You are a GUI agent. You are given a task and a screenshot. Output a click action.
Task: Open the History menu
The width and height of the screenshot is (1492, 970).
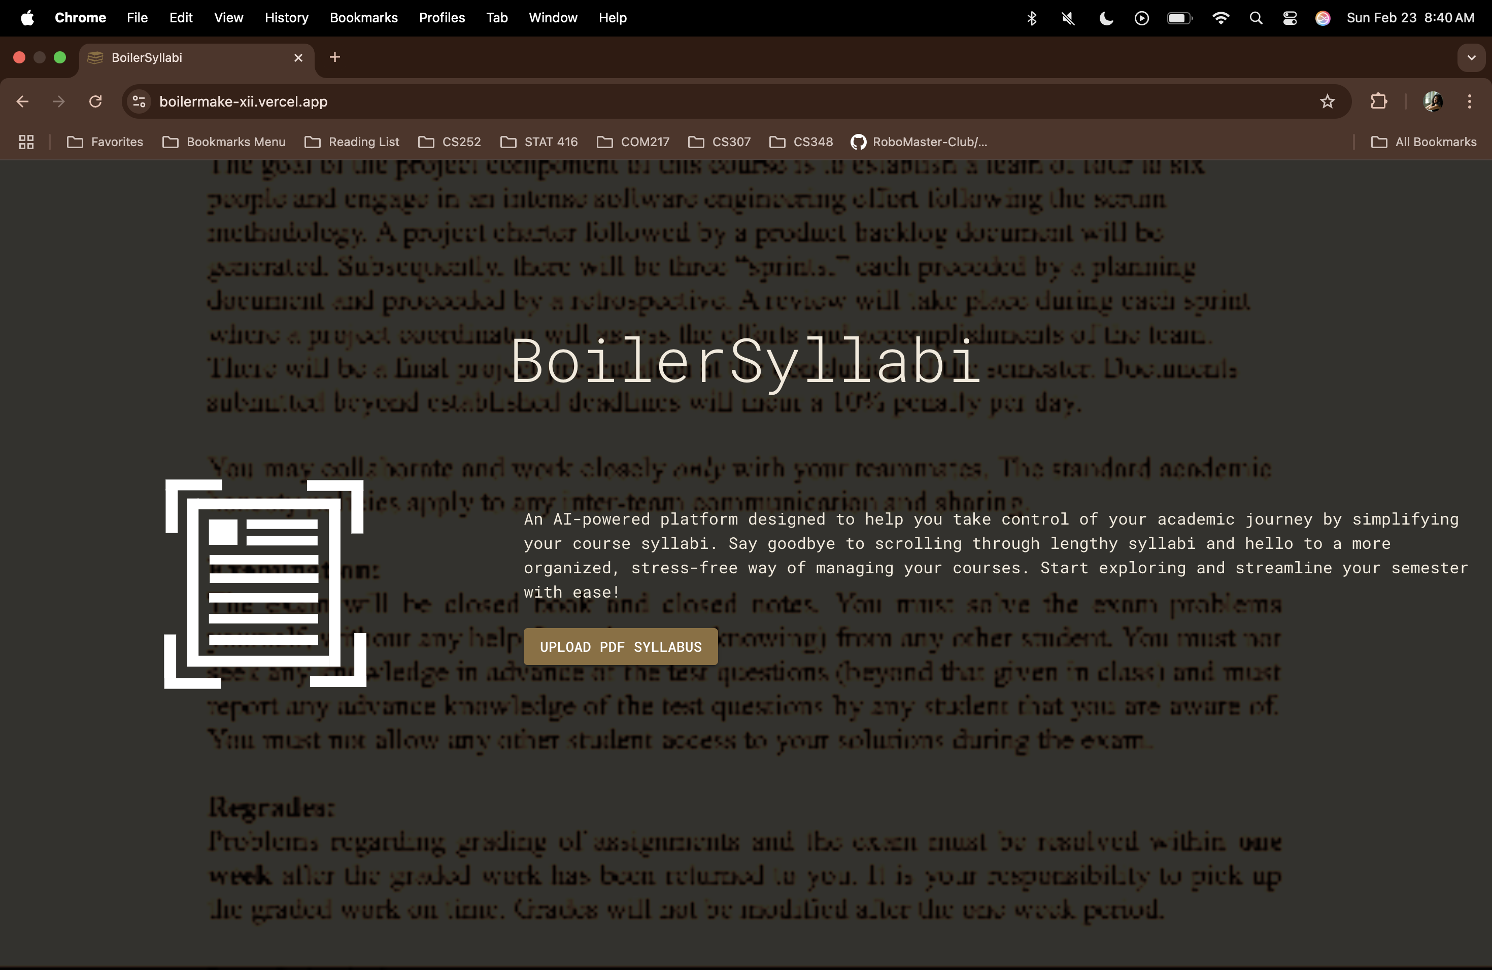click(x=286, y=18)
